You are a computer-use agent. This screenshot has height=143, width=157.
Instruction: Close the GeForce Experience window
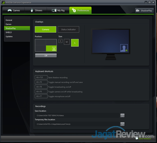point(153,2)
